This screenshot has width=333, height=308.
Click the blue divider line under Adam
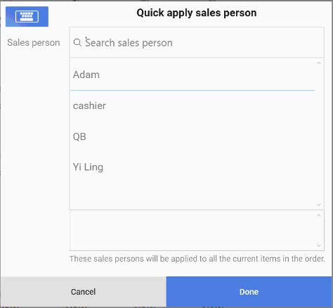(192, 90)
